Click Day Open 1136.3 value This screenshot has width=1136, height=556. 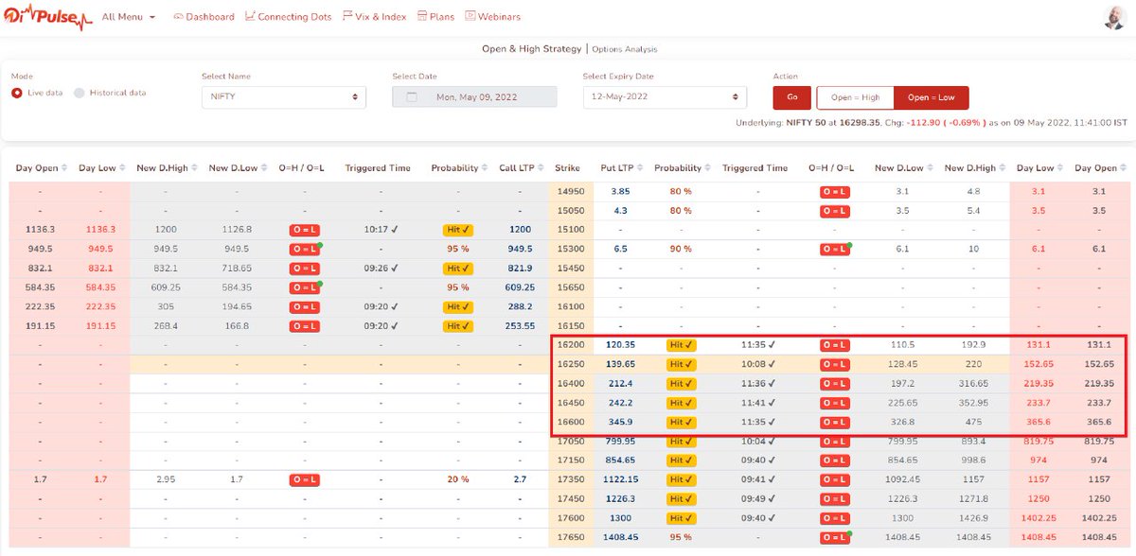tap(39, 230)
